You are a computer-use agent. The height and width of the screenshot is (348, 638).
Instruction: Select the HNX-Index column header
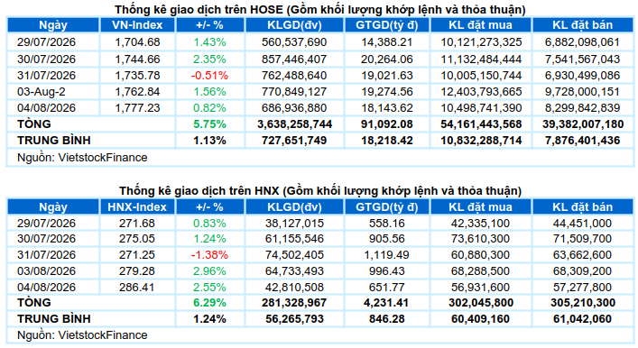click(x=137, y=207)
